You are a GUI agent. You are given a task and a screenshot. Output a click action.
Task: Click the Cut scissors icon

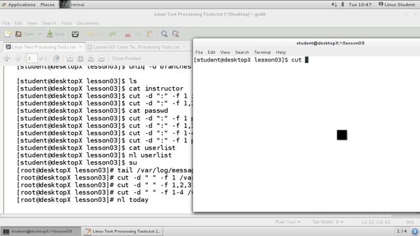click(128, 34)
